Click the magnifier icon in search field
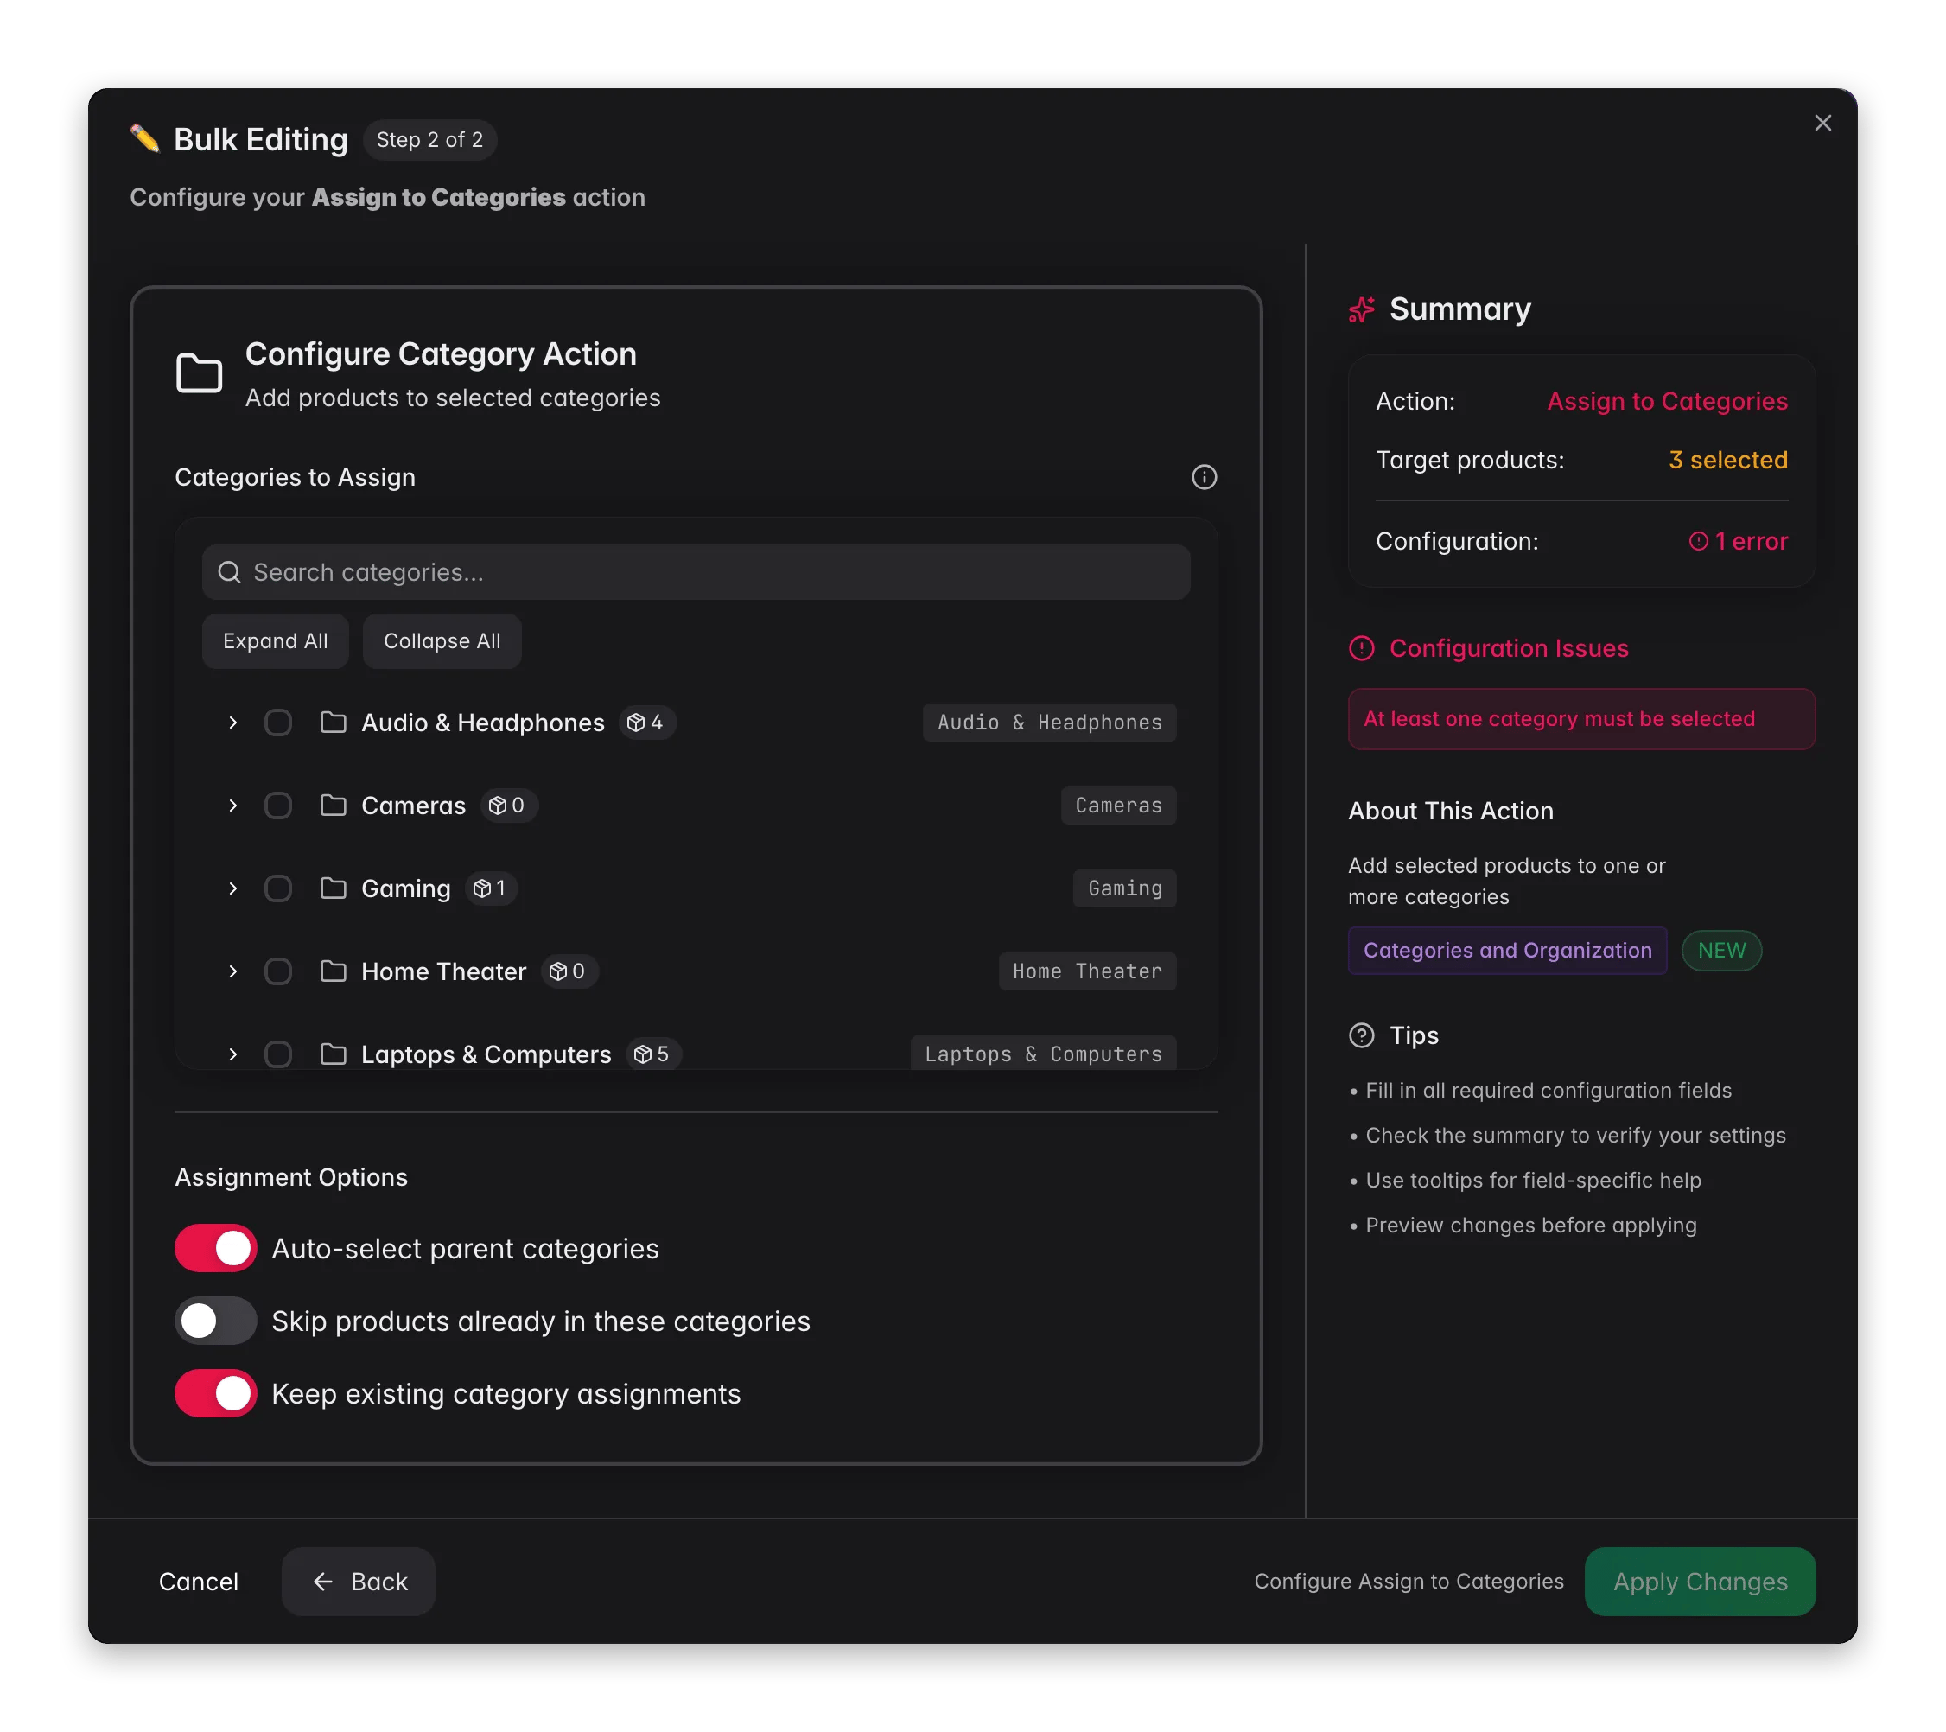The width and height of the screenshot is (1946, 1732). (x=230, y=571)
